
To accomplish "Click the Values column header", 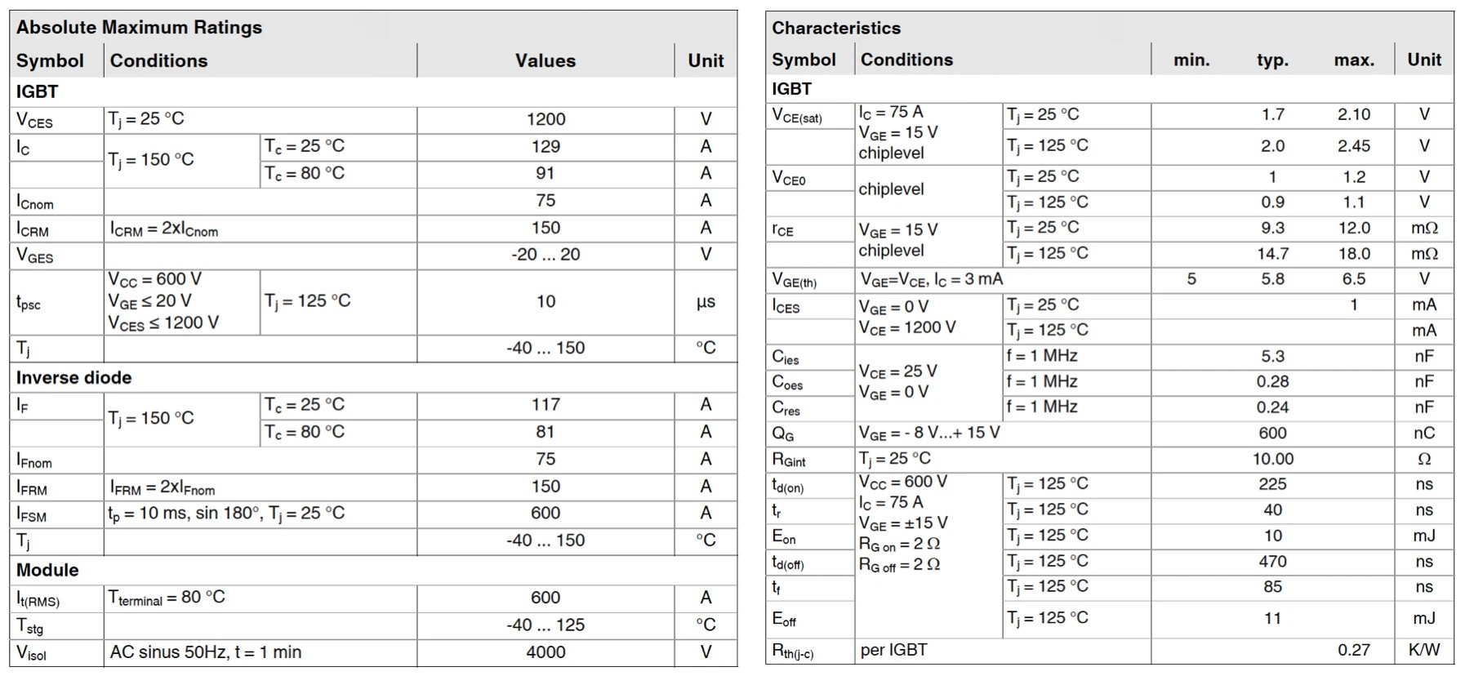I will click(x=545, y=61).
